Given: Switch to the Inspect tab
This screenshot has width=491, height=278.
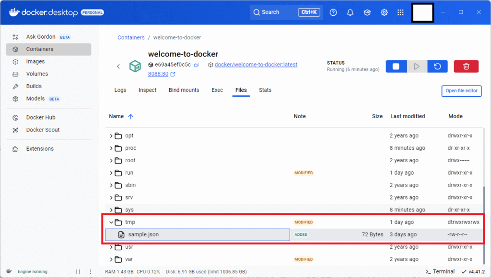Looking at the screenshot, I should tap(147, 90).
